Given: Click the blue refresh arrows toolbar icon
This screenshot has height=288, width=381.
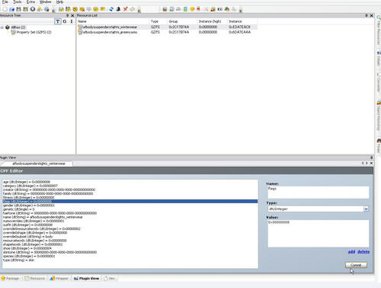Looking at the screenshot, I should click(111, 9).
